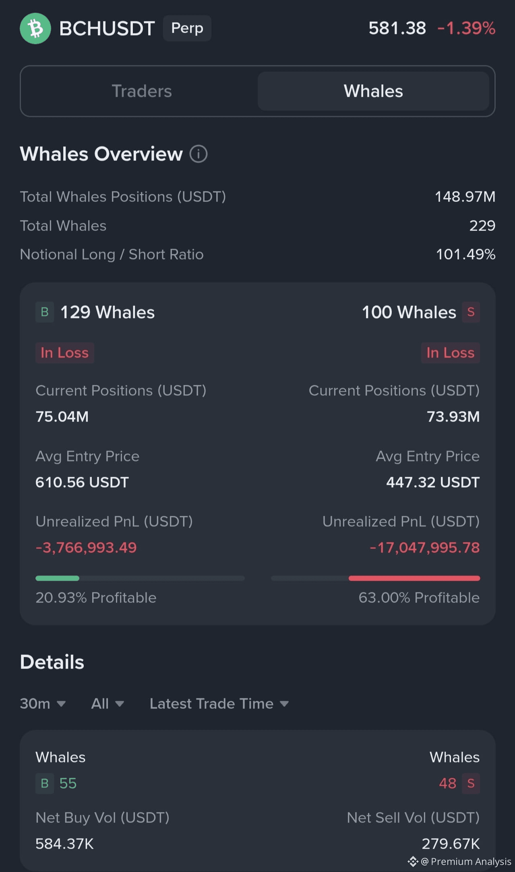Click the S badge next to 48

471,783
